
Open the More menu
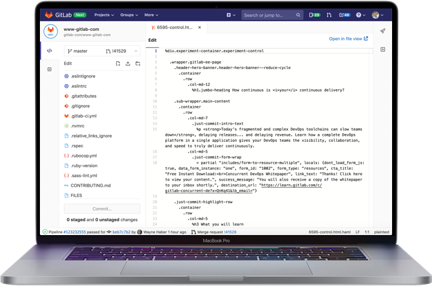click(x=151, y=15)
